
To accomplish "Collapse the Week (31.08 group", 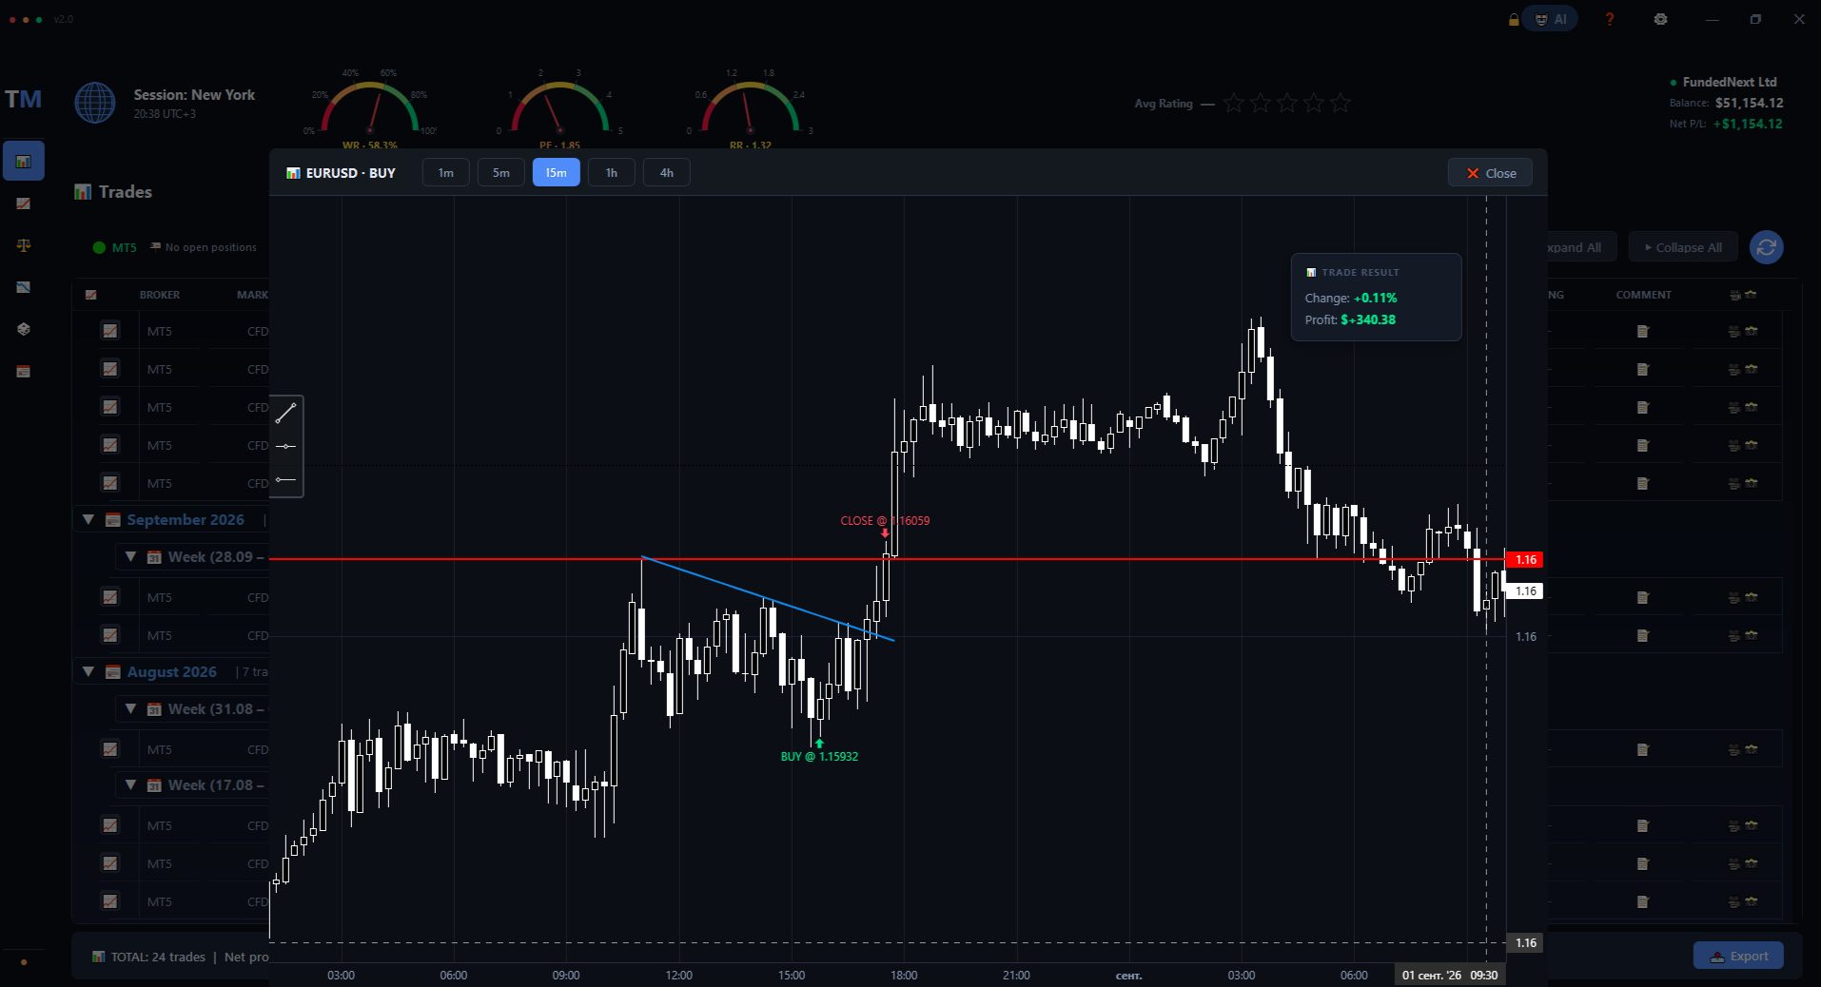I will click(x=130, y=709).
